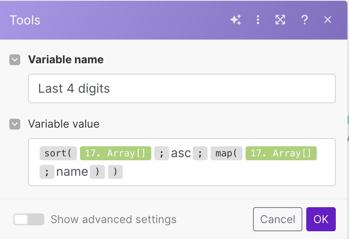Click the asc keyword in the formula
Viewport: 349px width, 239px height.
[x=181, y=153]
